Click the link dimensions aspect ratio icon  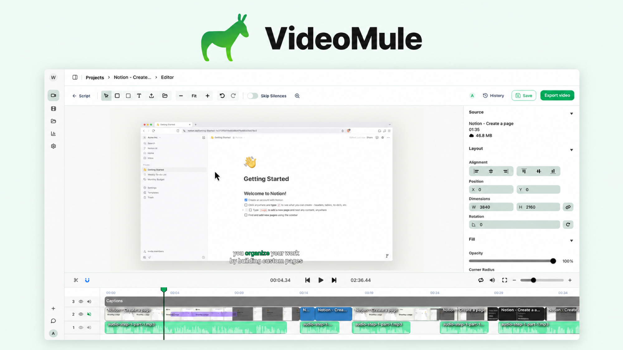pos(568,207)
